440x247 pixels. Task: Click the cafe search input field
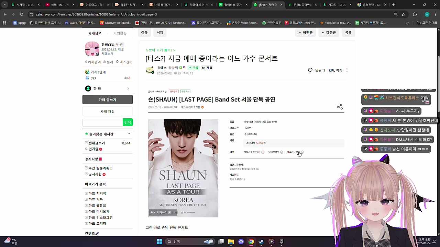102,122
